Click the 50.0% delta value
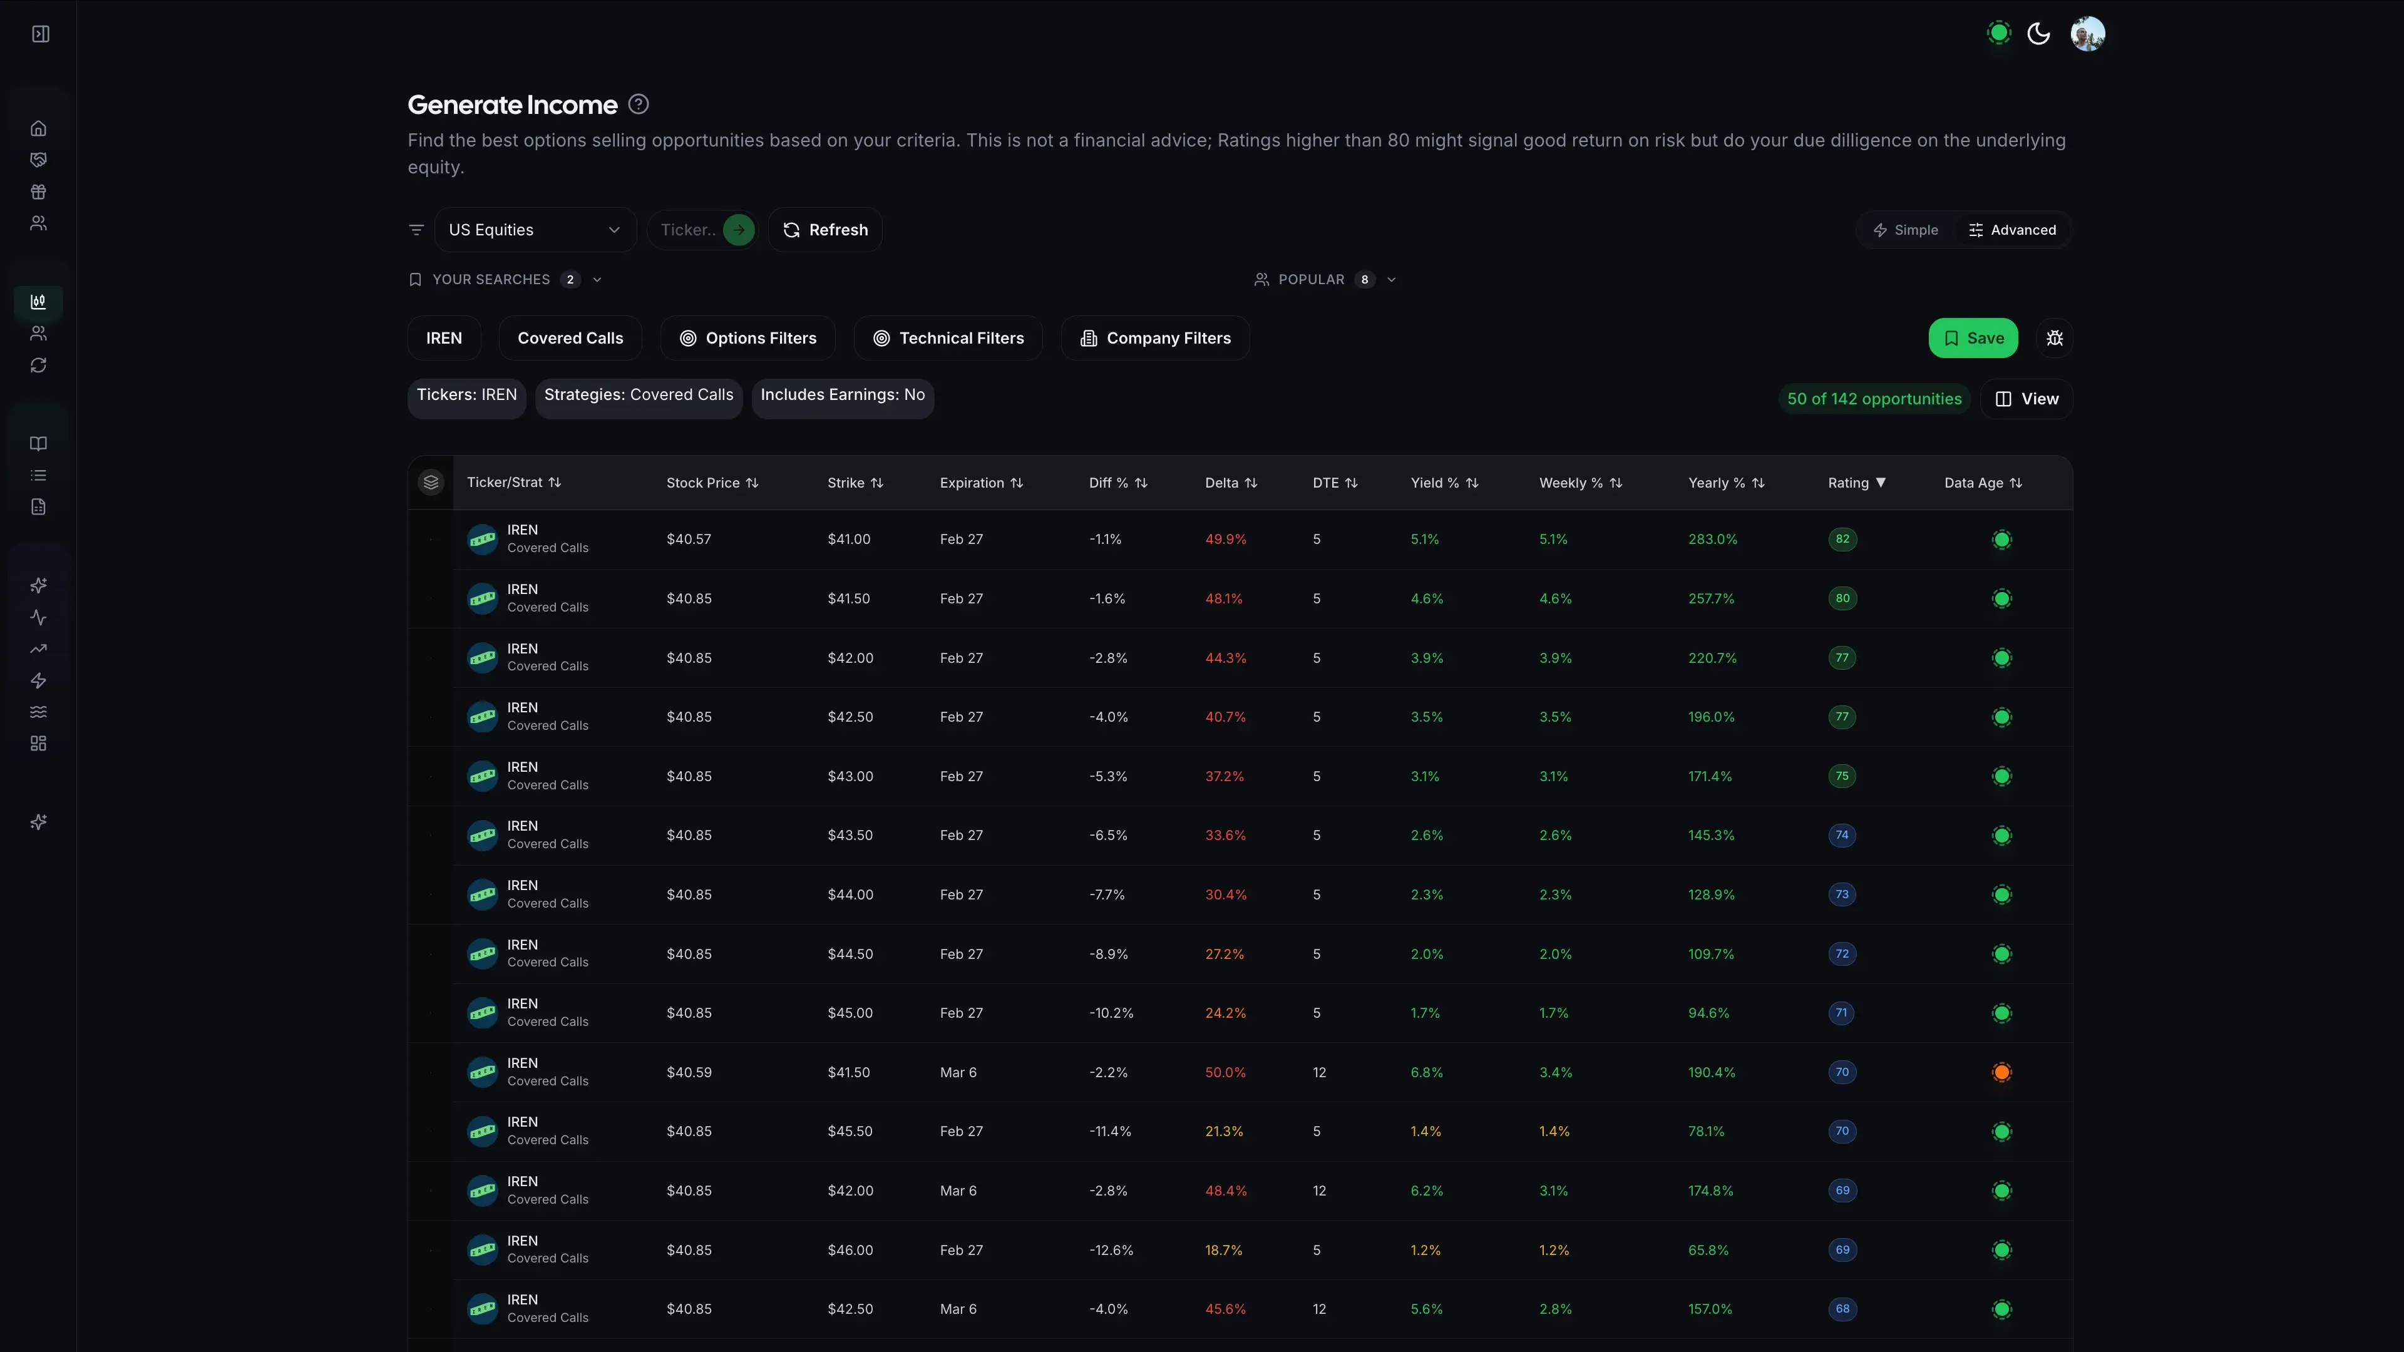This screenshot has width=2404, height=1352. pos(1225,1073)
